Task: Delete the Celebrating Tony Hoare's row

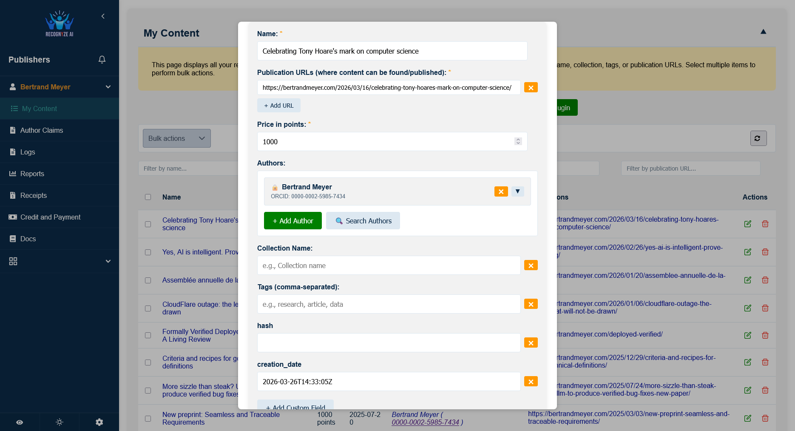Action: tap(765, 224)
